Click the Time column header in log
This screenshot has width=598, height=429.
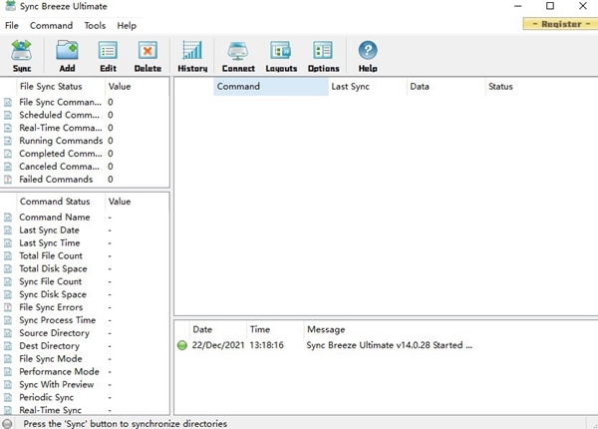coord(275,329)
